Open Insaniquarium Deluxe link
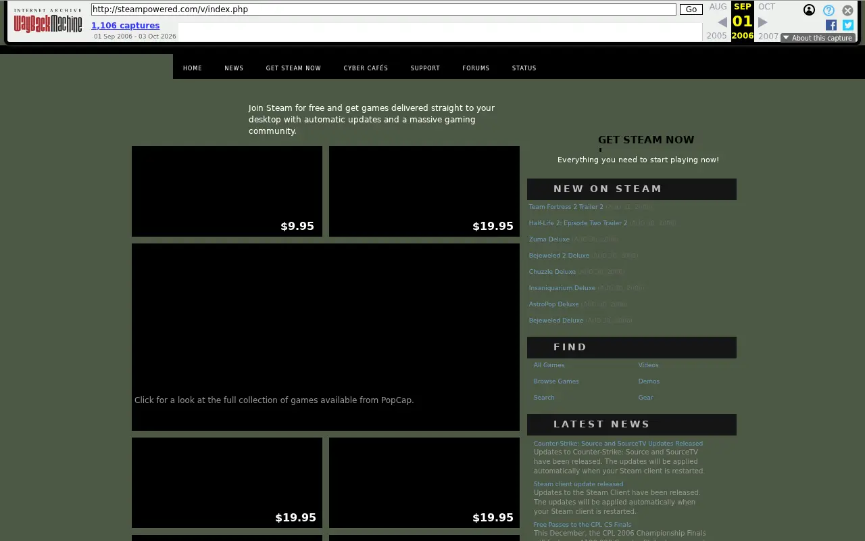Image resolution: width=865 pixels, height=541 pixels. (x=562, y=288)
